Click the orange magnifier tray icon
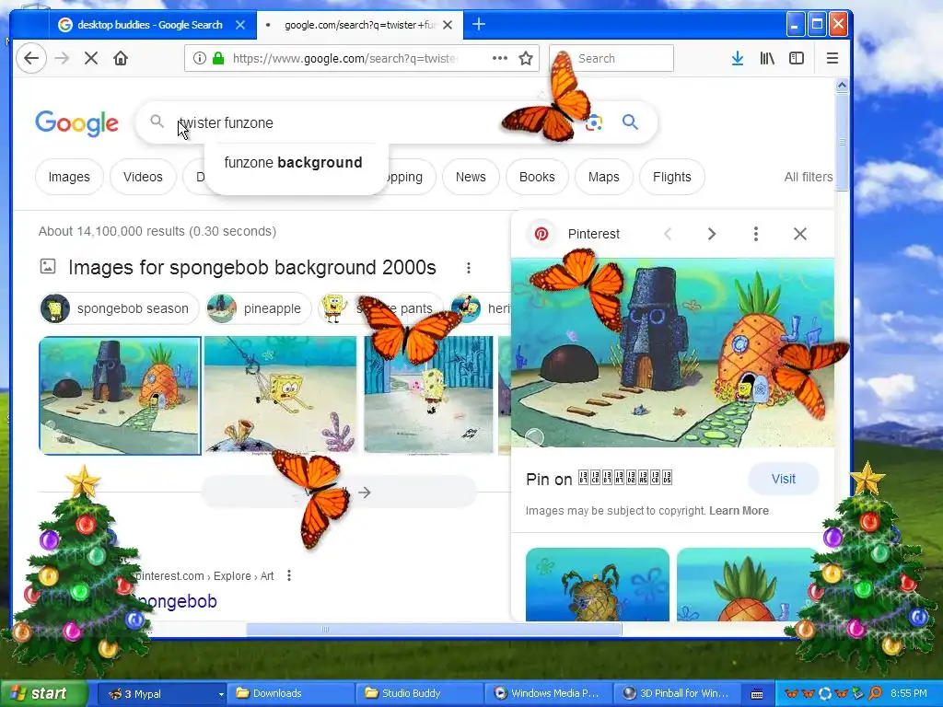This screenshot has width=943, height=707. click(875, 694)
